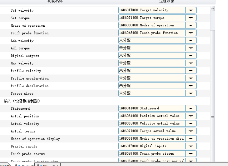Click the Target velocity field 16#60ff#00
Image resolution: width=228 pixels, height=166 pixels.
(x=152, y=10)
